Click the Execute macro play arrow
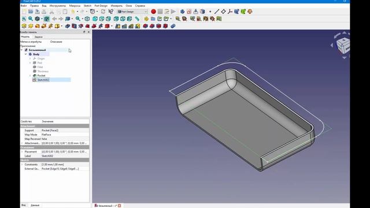The image size is (370, 208). 173,12
